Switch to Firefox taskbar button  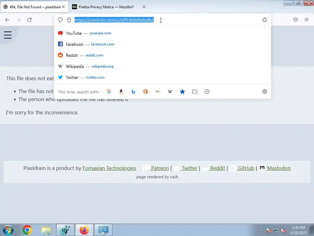tap(84, 230)
